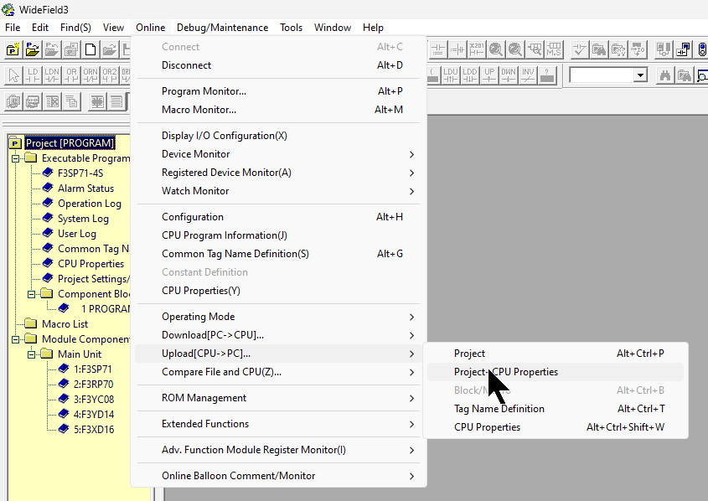Select module 3:F3YC08 in tree

pyautogui.click(x=94, y=400)
